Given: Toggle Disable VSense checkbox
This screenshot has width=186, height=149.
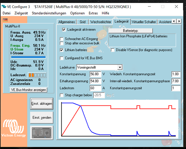Looking at the screenshot, I should (x=112, y=50).
